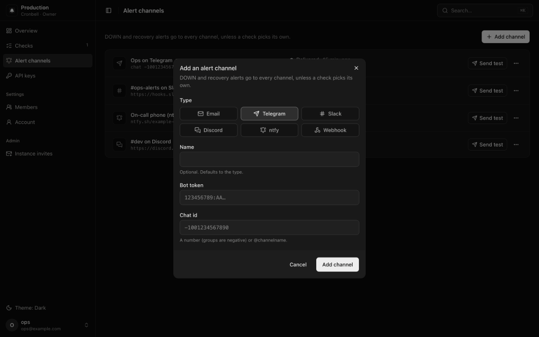Image resolution: width=539 pixels, height=337 pixels.
Task: Open the Overview page
Action: [x=48, y=31]
